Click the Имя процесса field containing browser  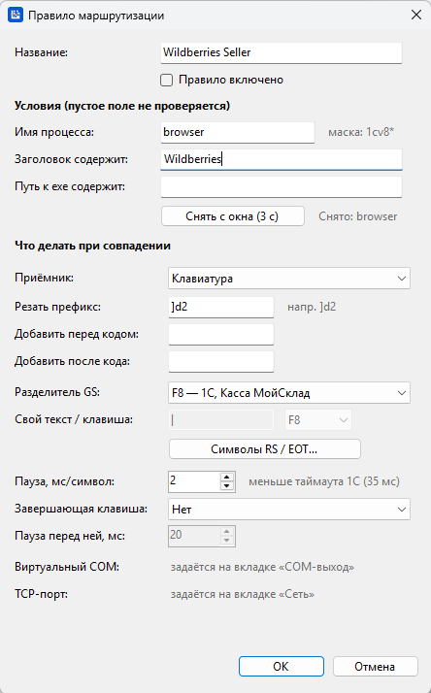(238, 132)
